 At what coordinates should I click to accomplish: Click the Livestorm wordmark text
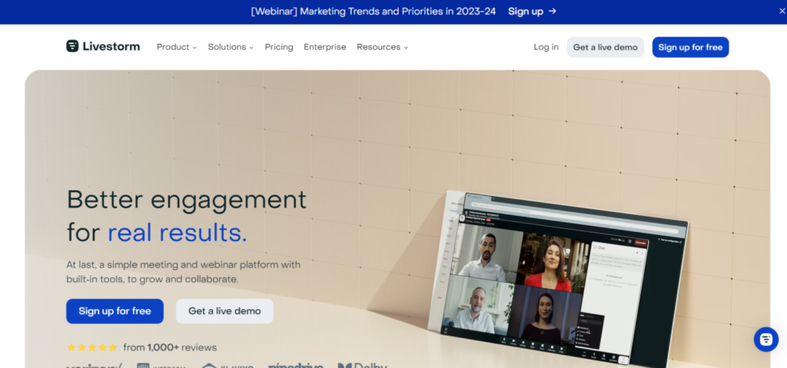(x=111, y=47)
